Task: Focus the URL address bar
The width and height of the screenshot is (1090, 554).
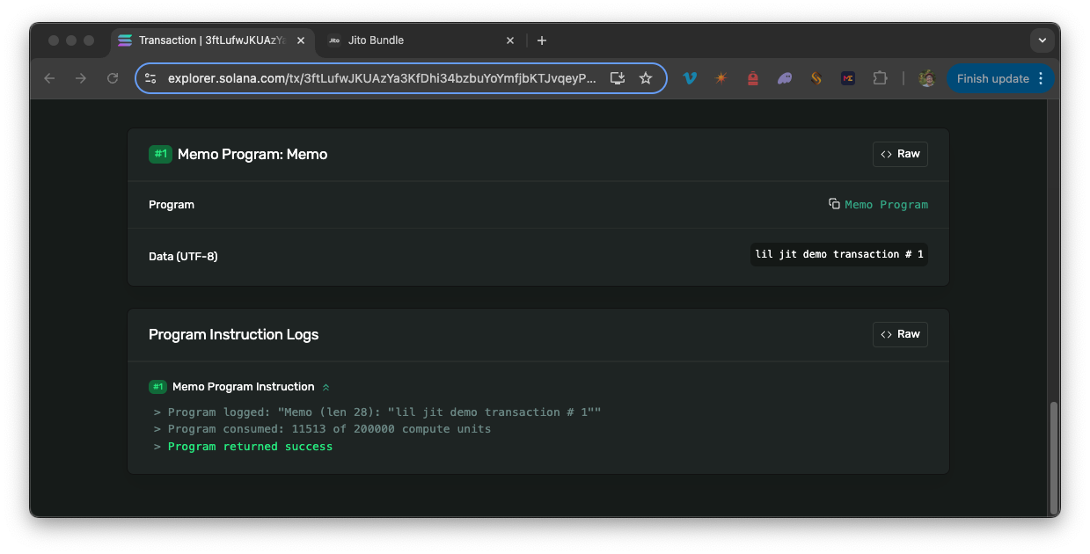Action: 382,78
